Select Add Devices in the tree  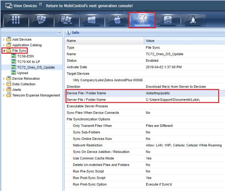(x=22, y=39)
